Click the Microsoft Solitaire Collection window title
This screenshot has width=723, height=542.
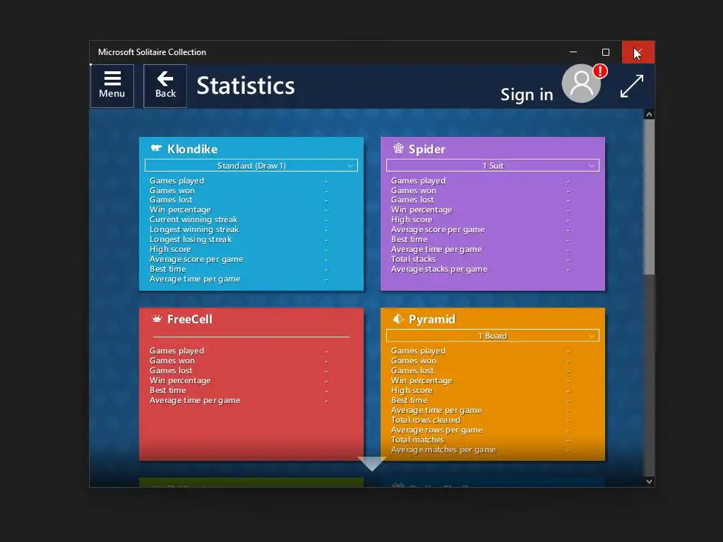(x=152, y=52)
